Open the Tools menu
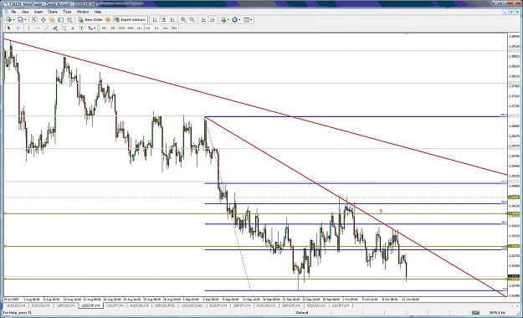 coord(67,12)
